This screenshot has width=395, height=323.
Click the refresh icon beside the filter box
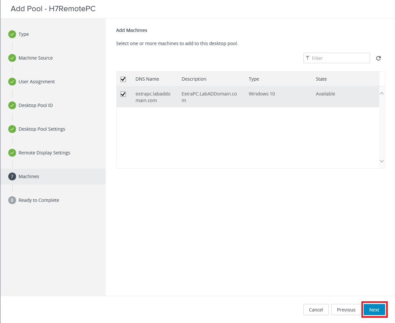tap(379, 58)
